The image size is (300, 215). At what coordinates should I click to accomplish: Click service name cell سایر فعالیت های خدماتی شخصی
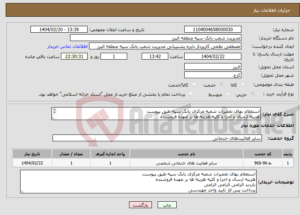point(187,163)
